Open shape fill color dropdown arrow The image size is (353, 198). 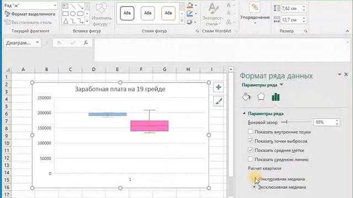point(196,5)
